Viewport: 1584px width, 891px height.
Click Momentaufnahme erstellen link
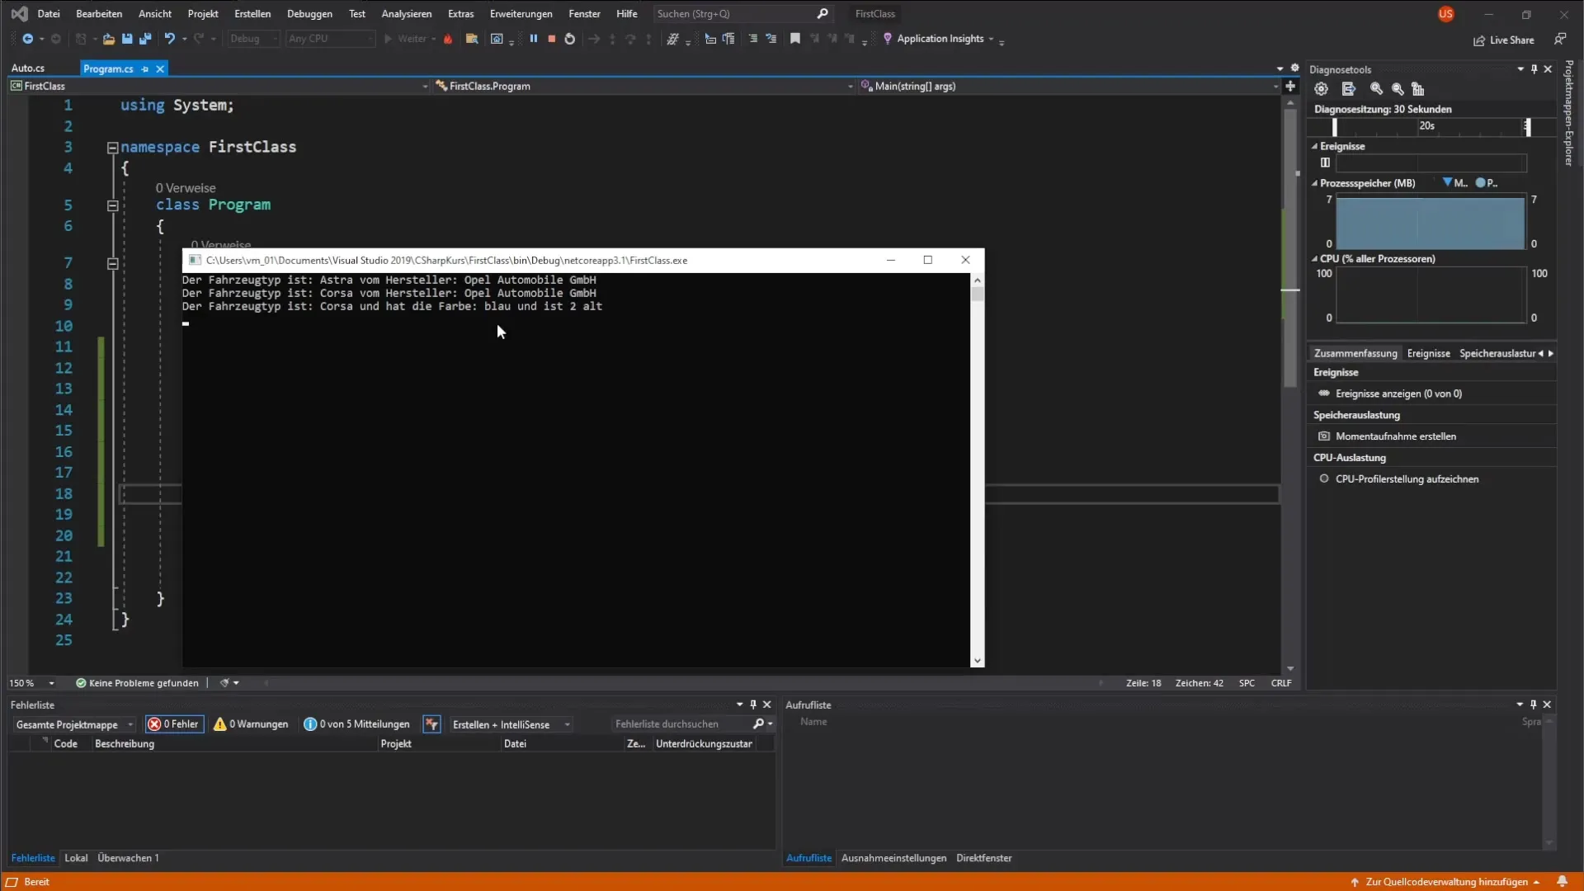1396,436
